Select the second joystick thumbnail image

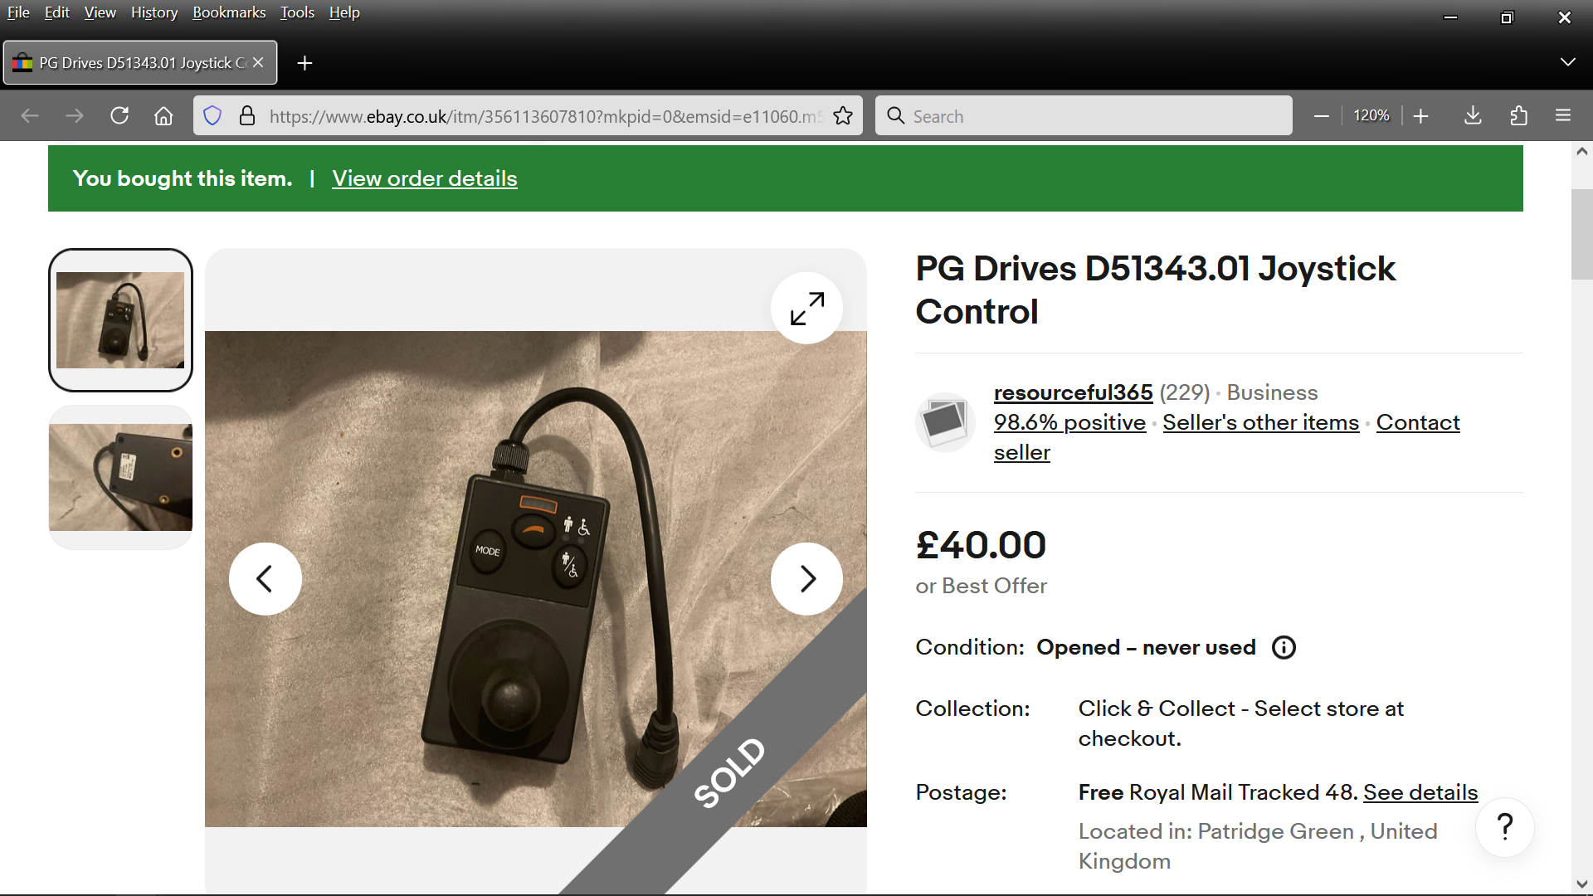(120, 477)
